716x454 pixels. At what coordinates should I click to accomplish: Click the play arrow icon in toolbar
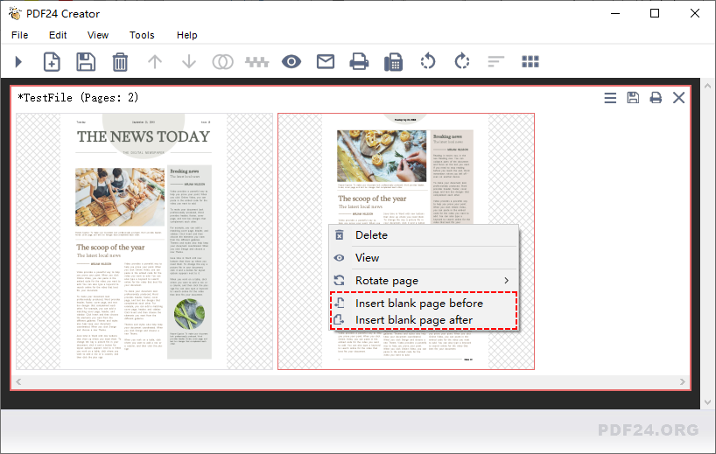18,61
